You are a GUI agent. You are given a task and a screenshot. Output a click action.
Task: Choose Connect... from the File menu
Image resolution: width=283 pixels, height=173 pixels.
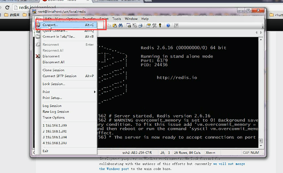point(66,25)
